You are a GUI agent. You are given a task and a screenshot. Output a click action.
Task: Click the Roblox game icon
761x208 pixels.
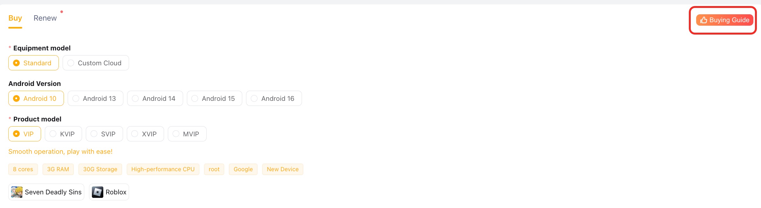point(98,192)
